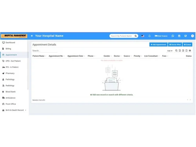
Task: Open the calendar icon in top bar
Action: coord(179,36)
